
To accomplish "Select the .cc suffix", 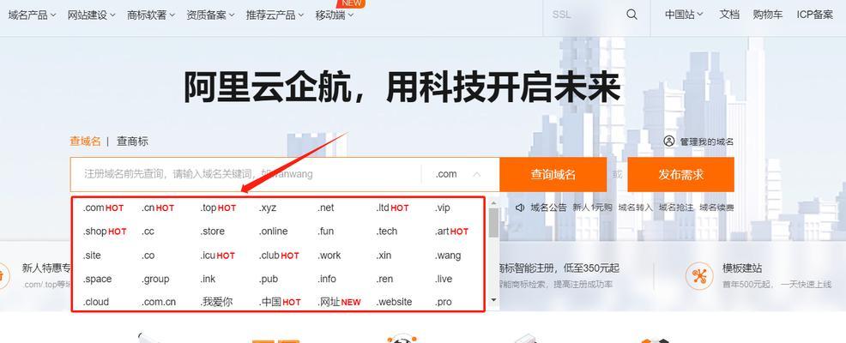I will tap(148, 232).
